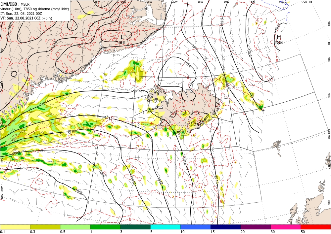Click the '5W' longitude label
The image size is (331, 234).
click(253, 2)
